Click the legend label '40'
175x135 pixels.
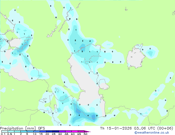coord(73,134)
